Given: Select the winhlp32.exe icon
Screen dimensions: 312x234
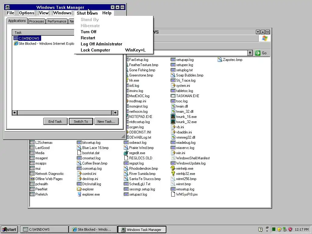Looking at the screenshot, I should [x=173, y=174].
